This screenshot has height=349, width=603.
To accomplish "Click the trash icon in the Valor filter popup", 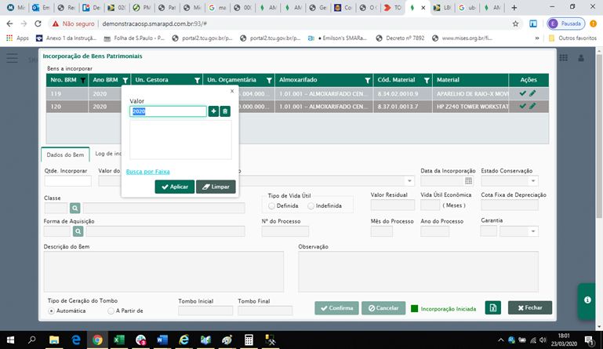I will click(x=225, y=112).
